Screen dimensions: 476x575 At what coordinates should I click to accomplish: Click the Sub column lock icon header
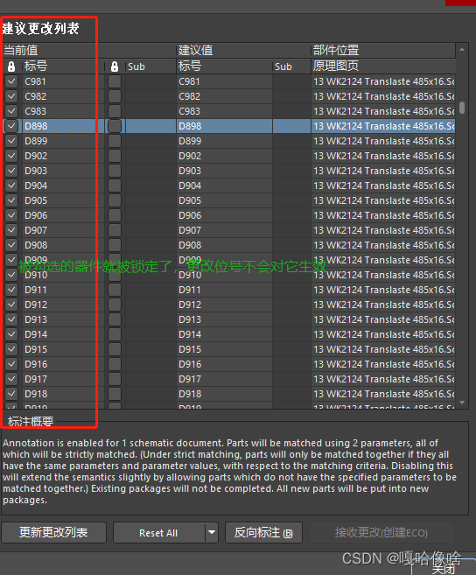115,67
